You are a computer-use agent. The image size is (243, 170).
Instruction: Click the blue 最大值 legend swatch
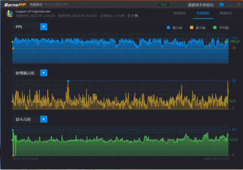pos(168,28)
